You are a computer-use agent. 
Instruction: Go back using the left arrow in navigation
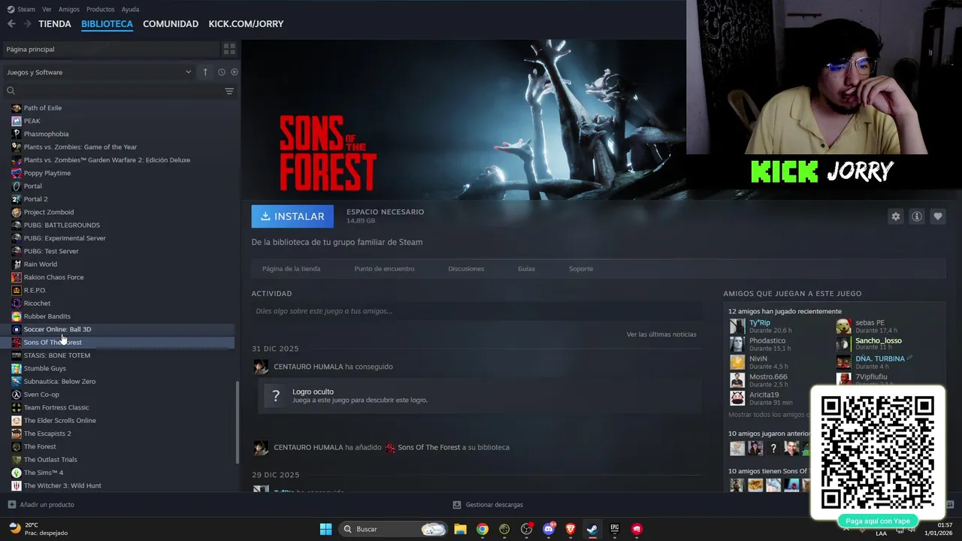11,24
